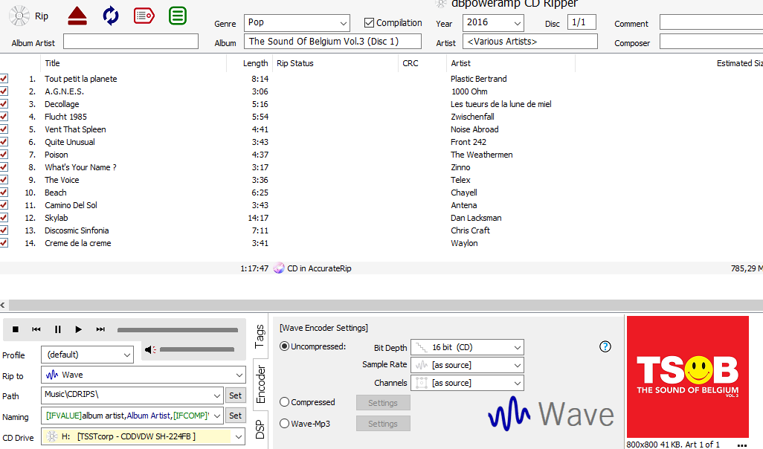Uncheck track 1 Tout petit la planete
This screenshot has width=763, height=449.
pyautogui.click(x=4, y=79)
